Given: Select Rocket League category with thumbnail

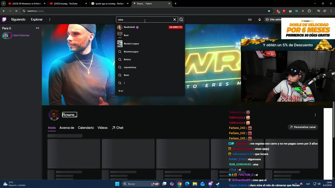Looking at the screenshot, I should pyautogui.click(x=150, y=44).
